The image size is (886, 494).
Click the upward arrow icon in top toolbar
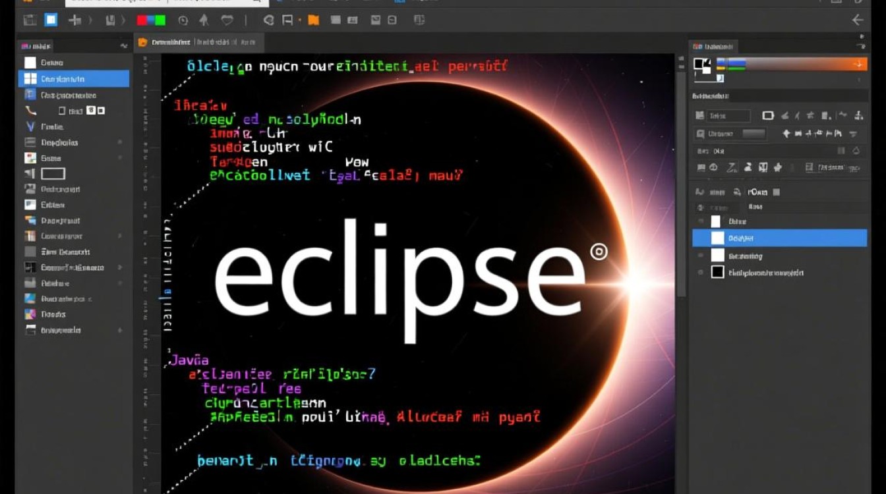pyautogui.click(x=204, y=20)
